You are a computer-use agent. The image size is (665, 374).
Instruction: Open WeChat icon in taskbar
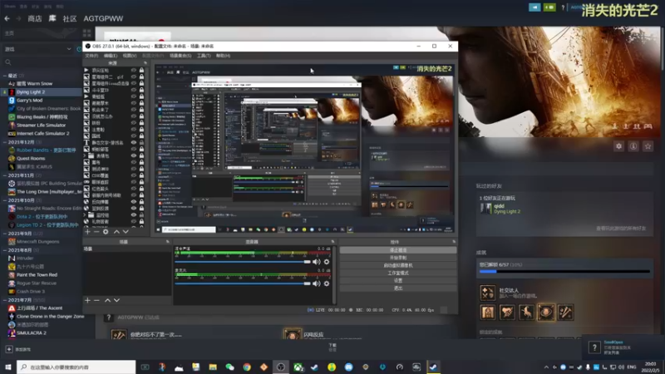coord(230,367)
